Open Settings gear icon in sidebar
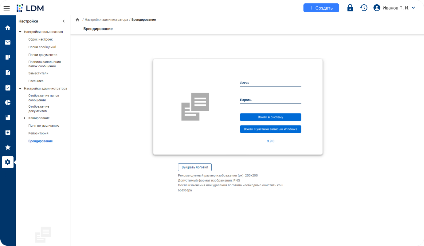424x246 pixels. (8, 162)
